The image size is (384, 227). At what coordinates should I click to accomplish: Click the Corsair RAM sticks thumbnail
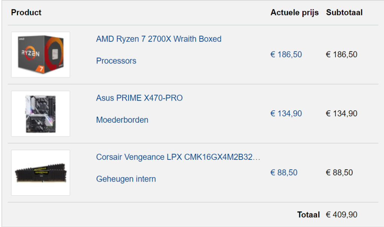tap(40, 173)
